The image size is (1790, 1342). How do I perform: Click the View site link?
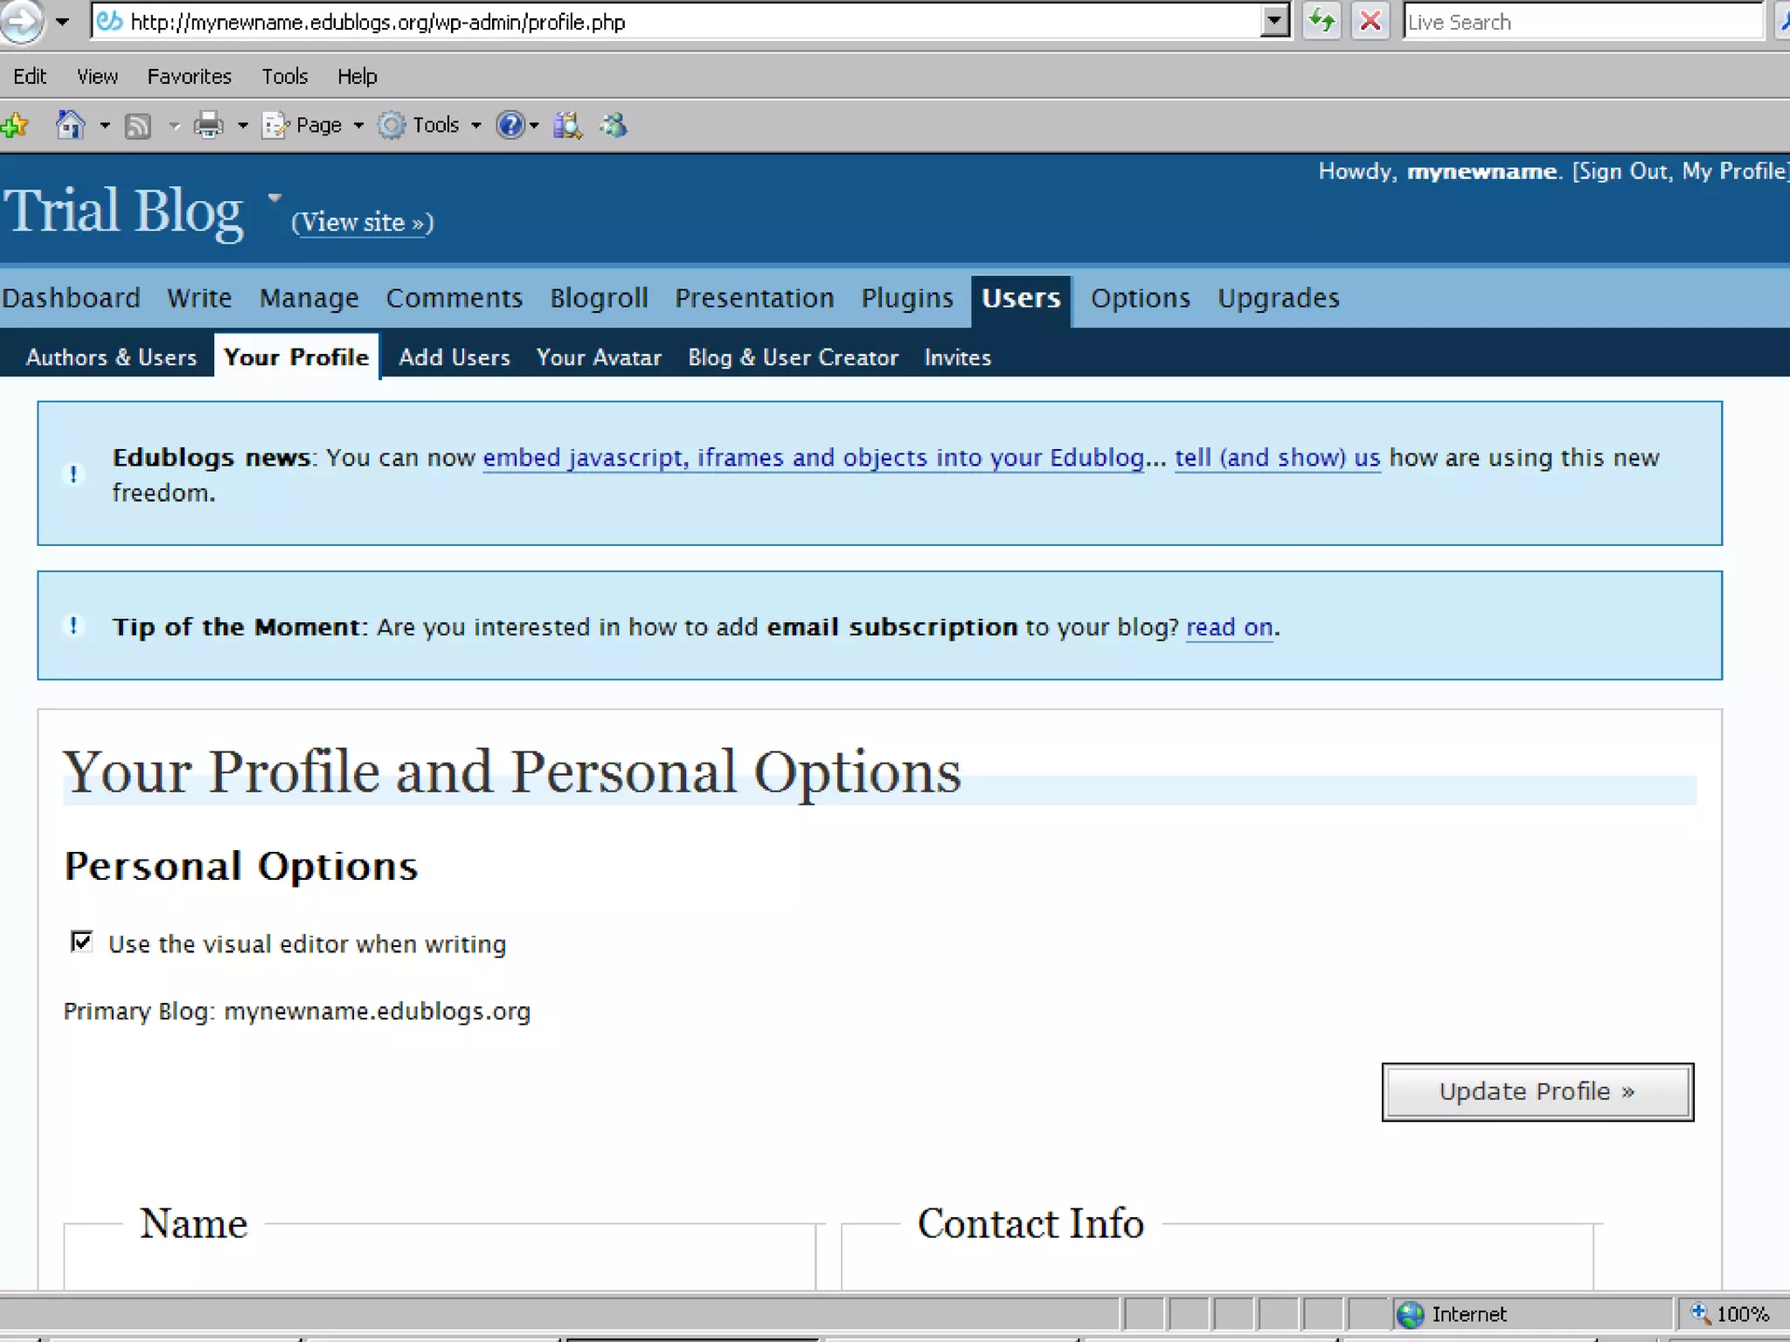pos(362,223)
